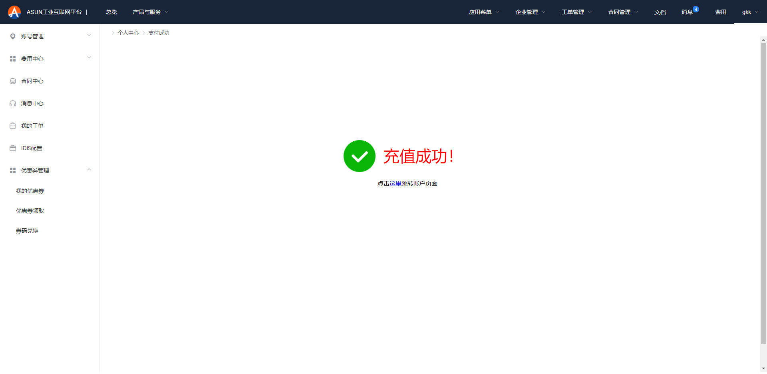Click the 账号管理 location pin icon
This screenshot has width=767, height=374.
coord(13,36)
